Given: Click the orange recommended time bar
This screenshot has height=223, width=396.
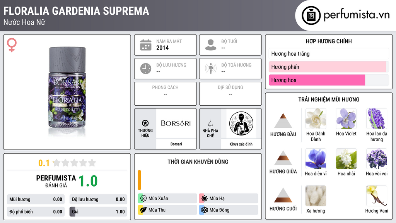Looking at the screenshot, I should click(139, 180).
